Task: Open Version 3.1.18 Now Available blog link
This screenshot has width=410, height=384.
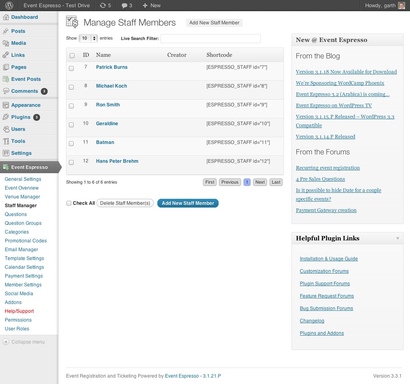Action: click(346, 72)
